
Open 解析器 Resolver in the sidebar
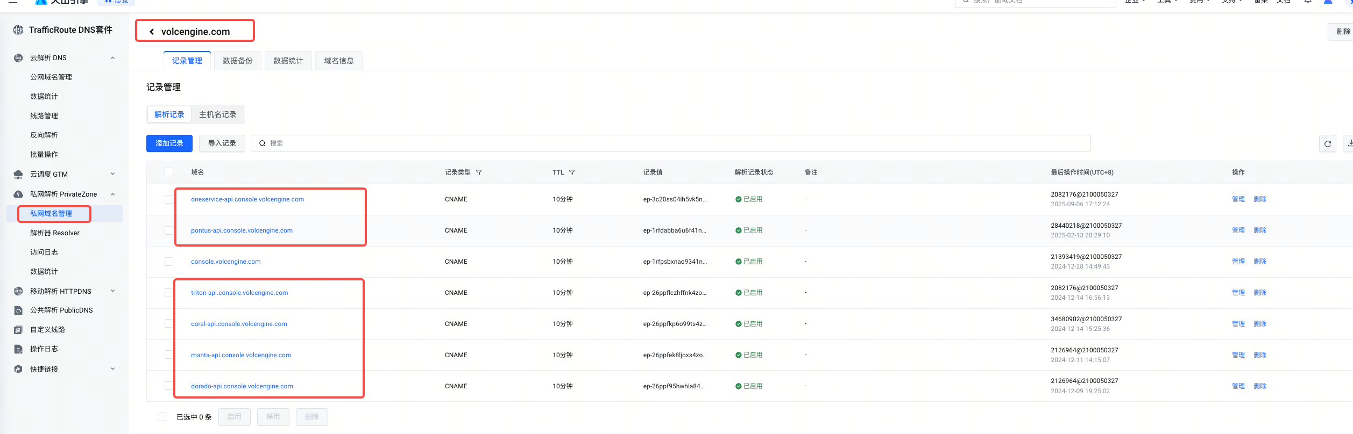(x=55, y=233)
